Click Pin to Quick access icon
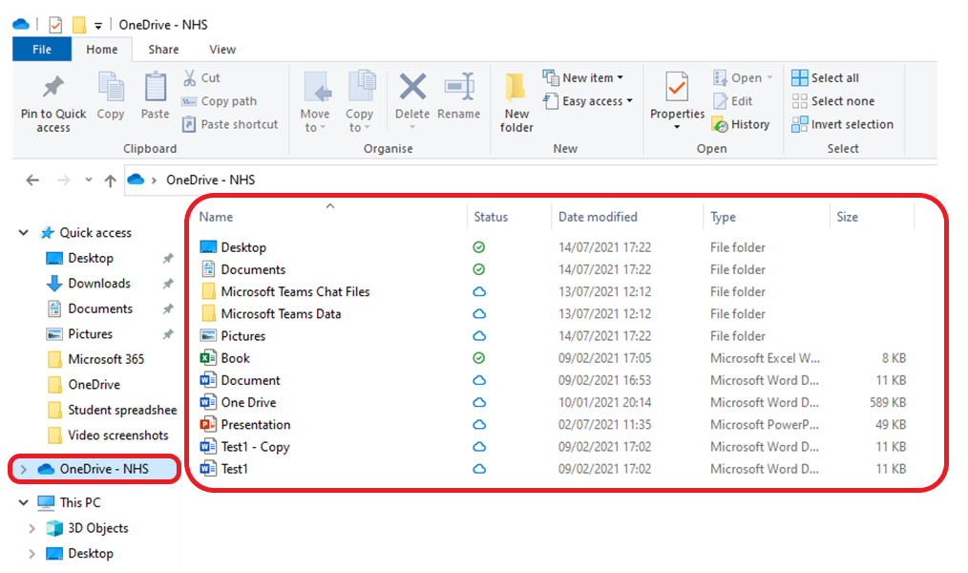 coord(53,87)
